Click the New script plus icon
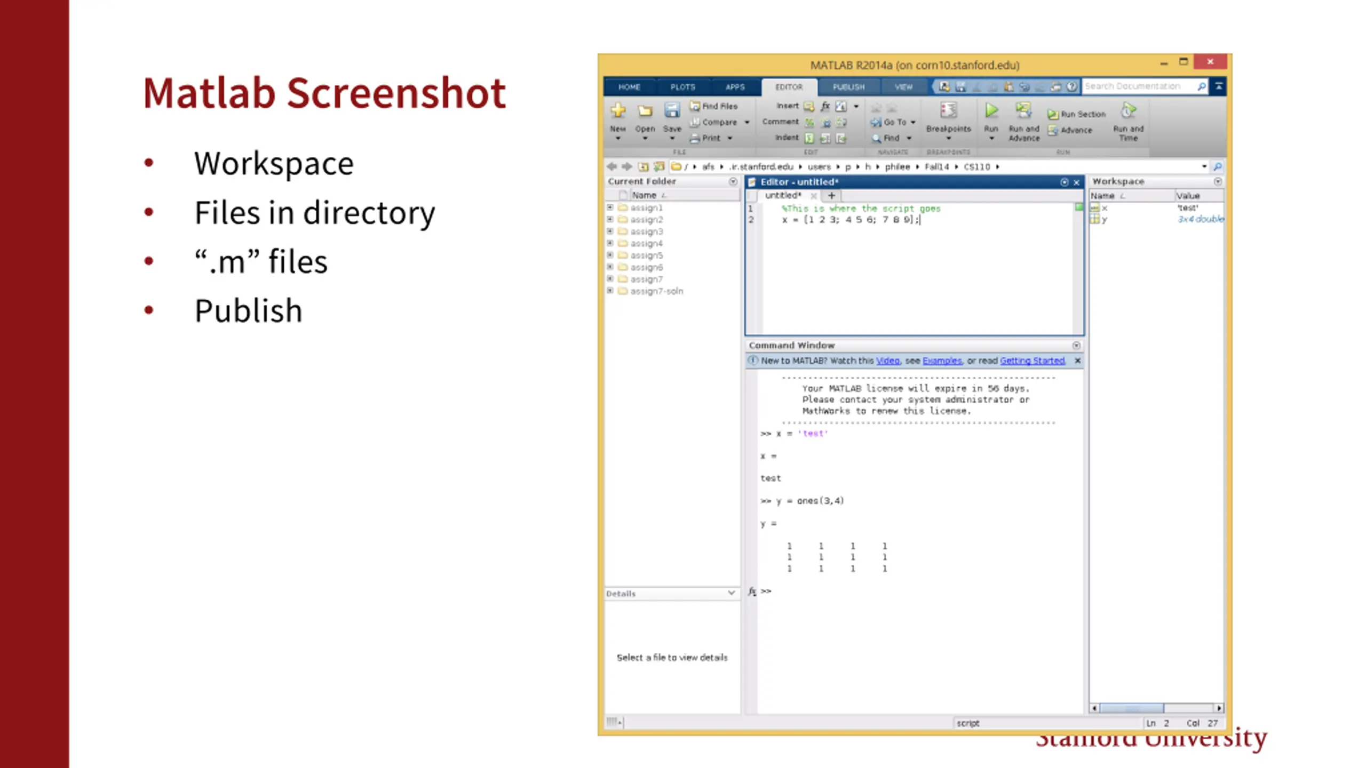This screenshot has height=768, width=1366. 618,110
